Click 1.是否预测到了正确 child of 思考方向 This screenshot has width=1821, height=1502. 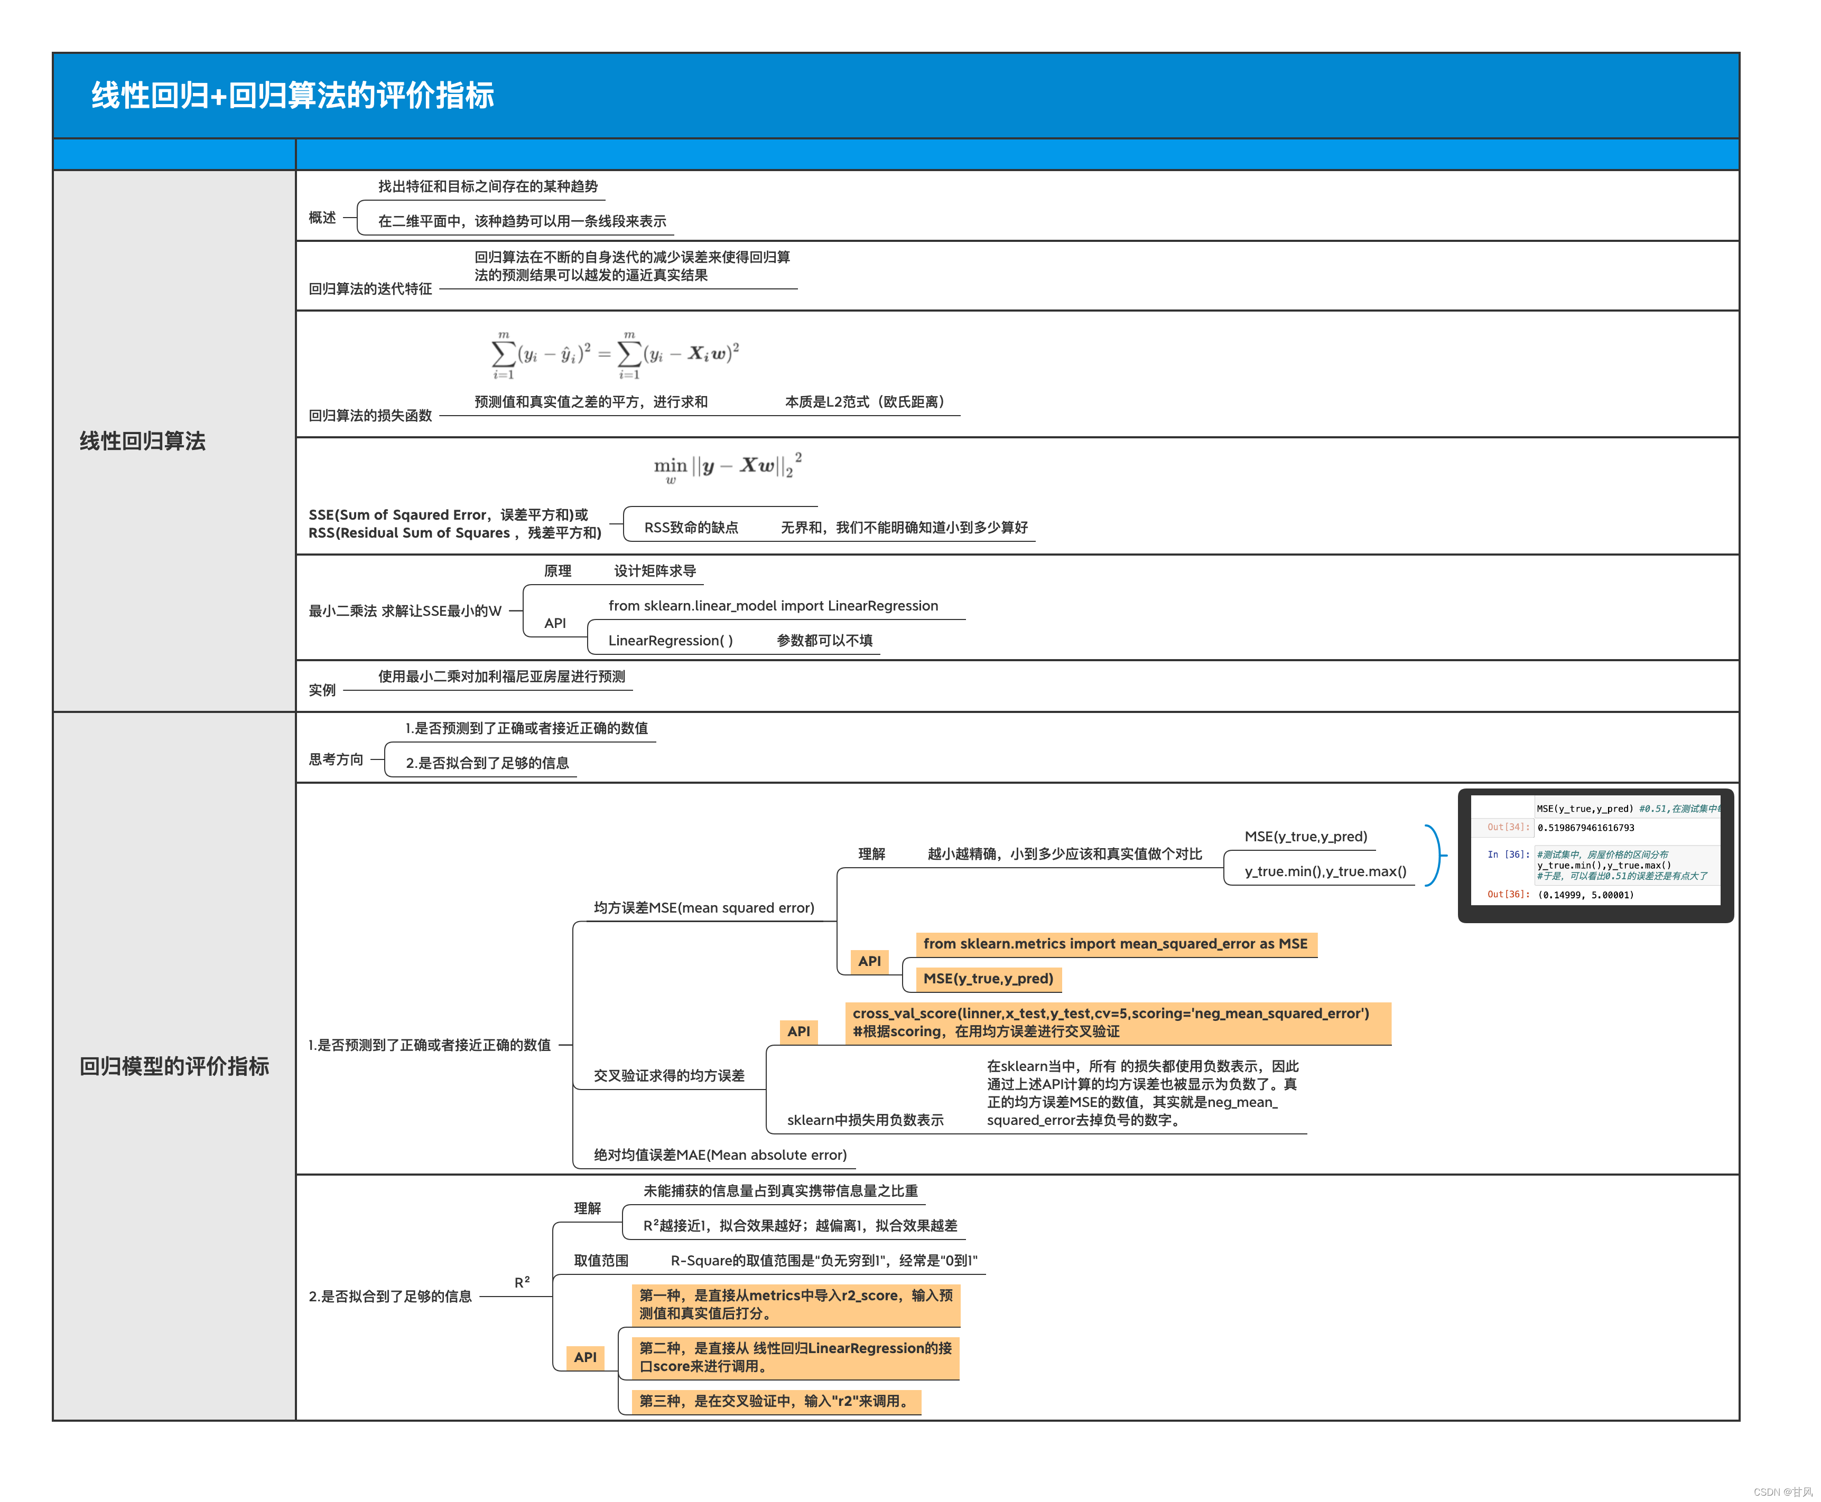click(x=526, y=728)
